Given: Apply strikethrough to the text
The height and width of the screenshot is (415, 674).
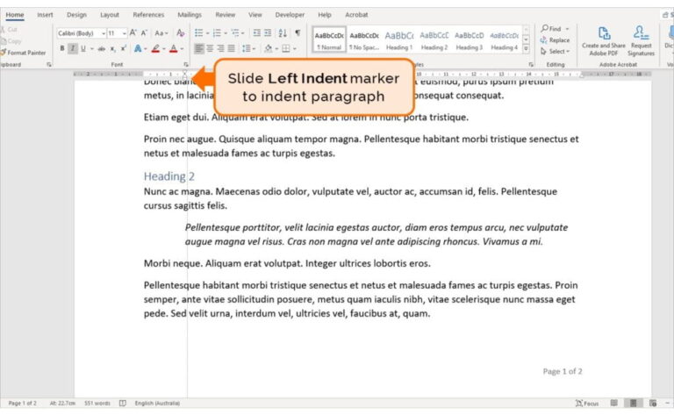Looking at the screenshot, I should pyautogui.click(x=102, y=48).
